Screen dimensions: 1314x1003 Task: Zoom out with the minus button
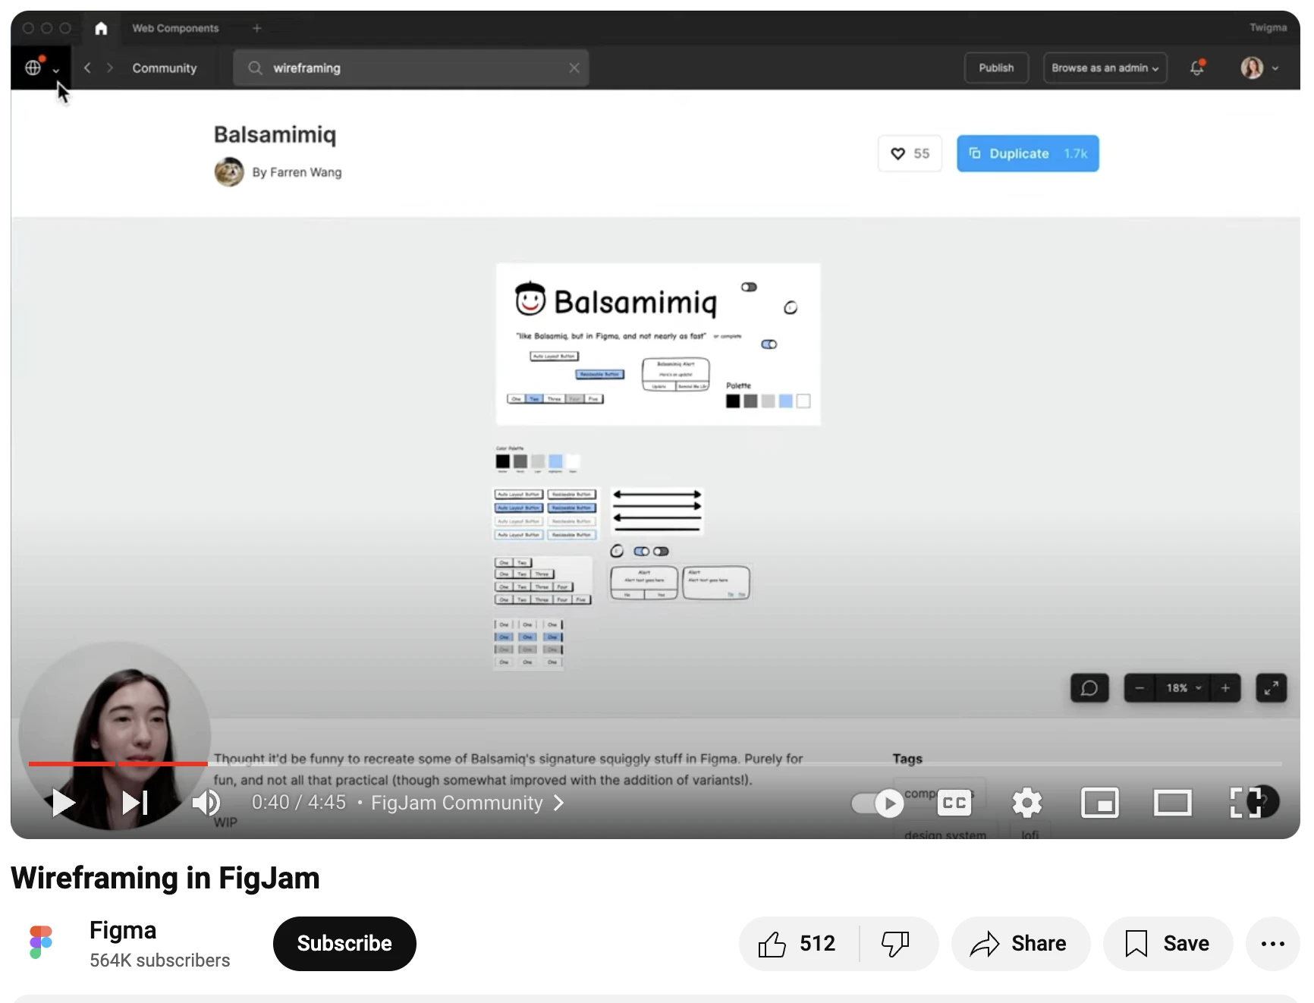[x=1140, y=687]
